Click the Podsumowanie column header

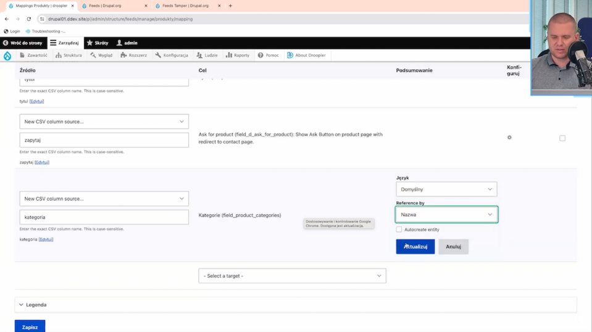[414, 70]
